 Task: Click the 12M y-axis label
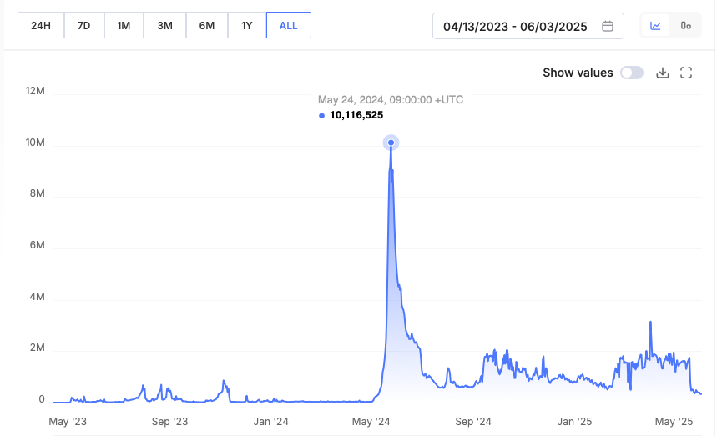pos(35,90)
